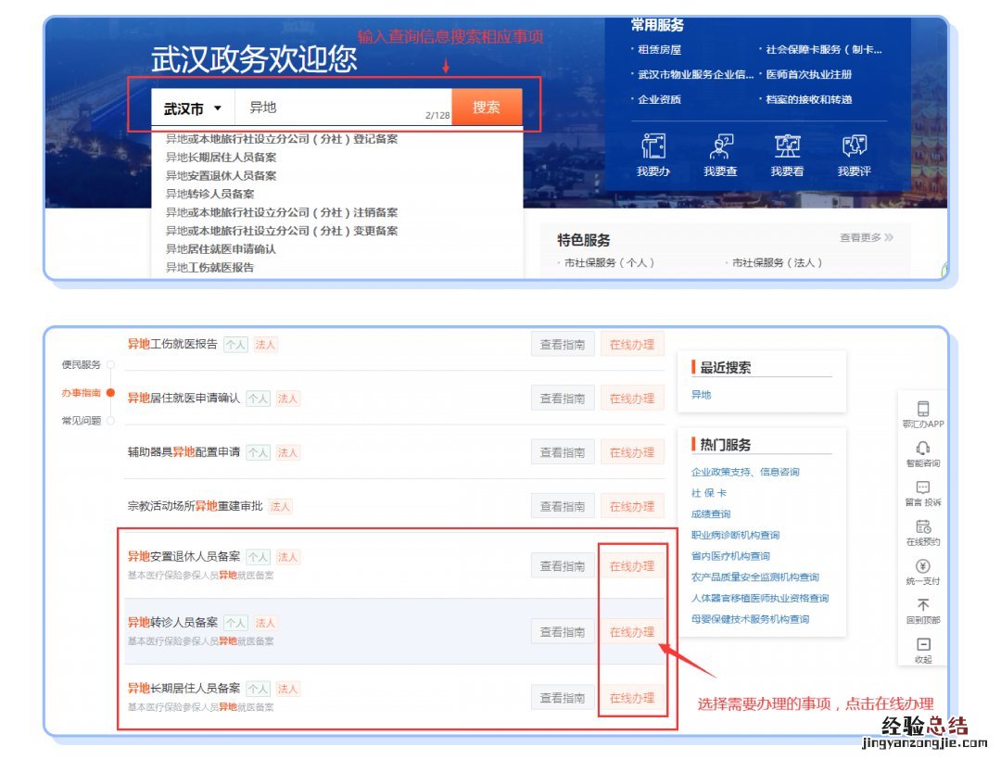Click the 统一支付 yen icon
This screenshot has height=760, width=1001.
(922, 567)
